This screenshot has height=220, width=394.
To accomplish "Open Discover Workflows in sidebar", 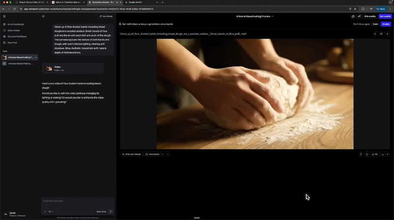I will tap(17, 36).
